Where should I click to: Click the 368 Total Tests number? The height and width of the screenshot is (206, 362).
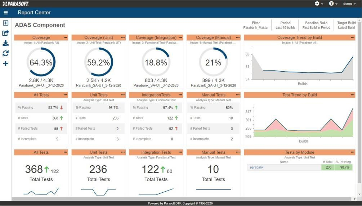pos(34,169)
